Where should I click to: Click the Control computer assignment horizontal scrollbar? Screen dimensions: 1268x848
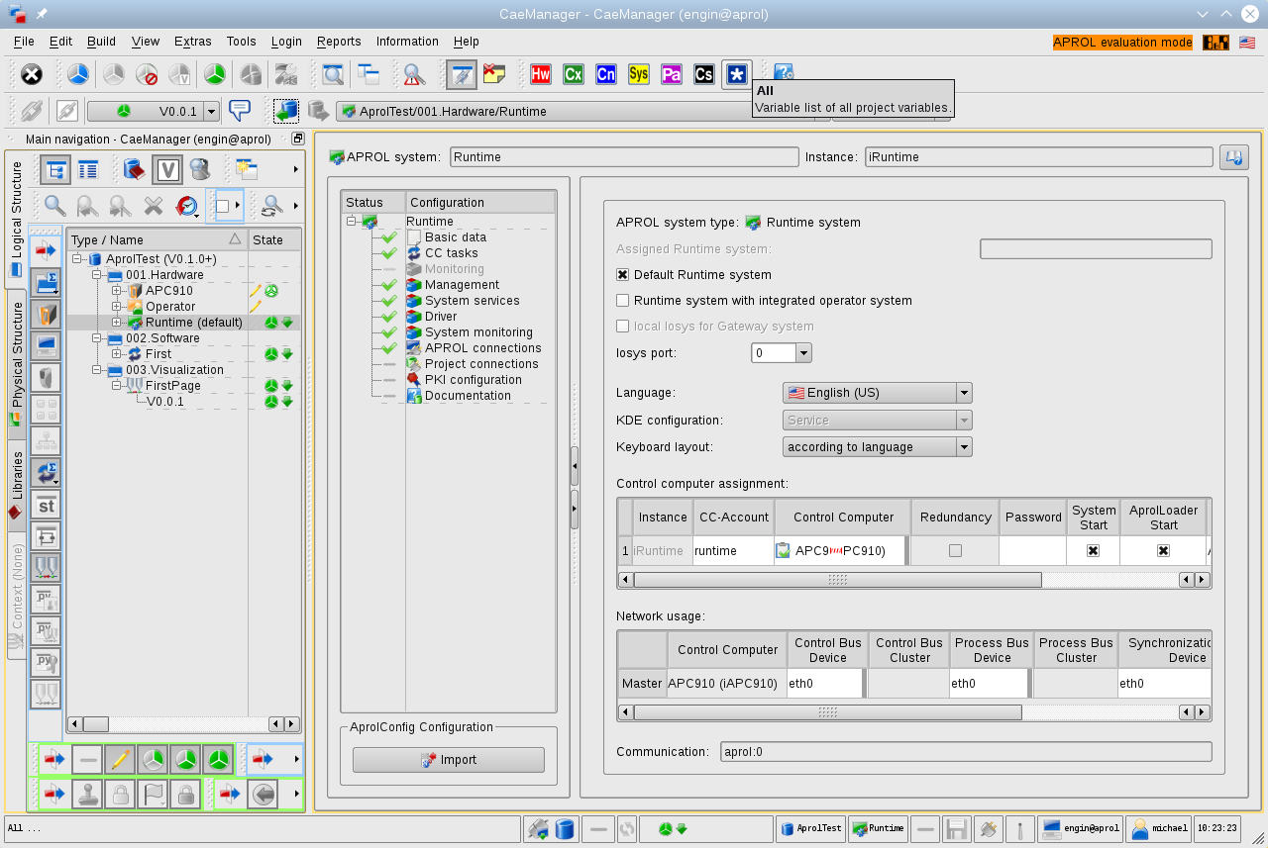pyautogui.click(x=837, y=580)
